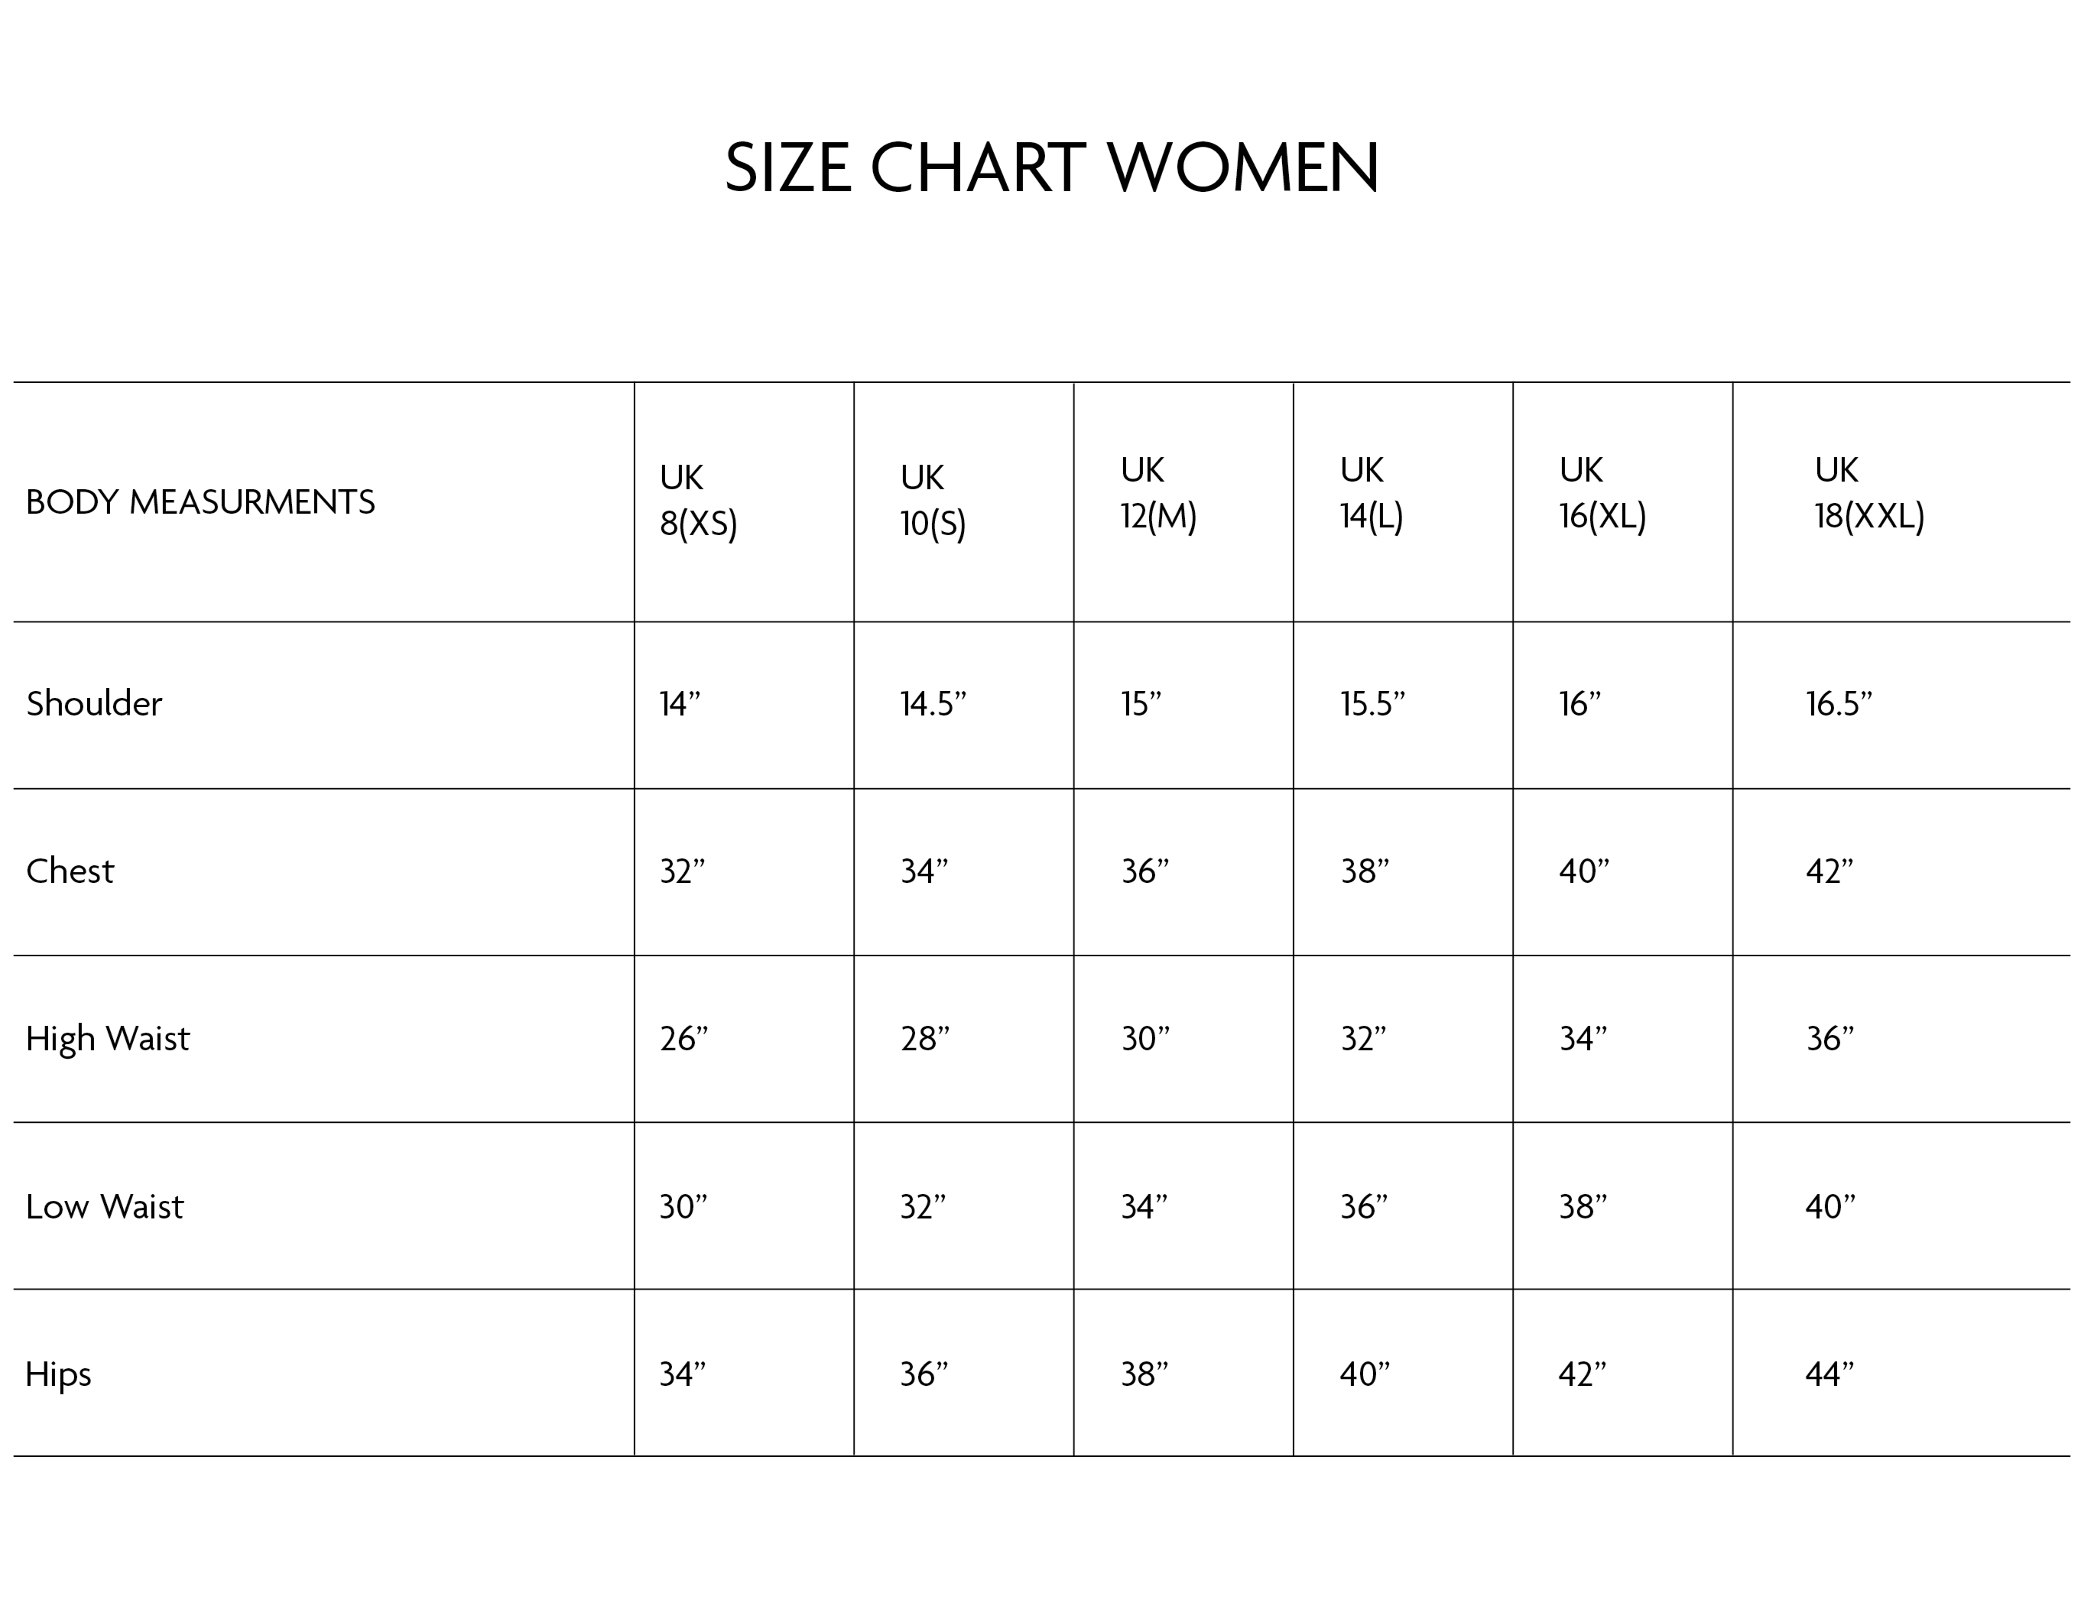Select the UK 18(XXL) column header

click(x=1869, y=493)
